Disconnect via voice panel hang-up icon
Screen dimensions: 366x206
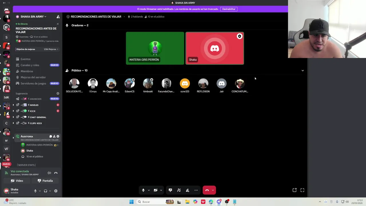tap(56, 173)
